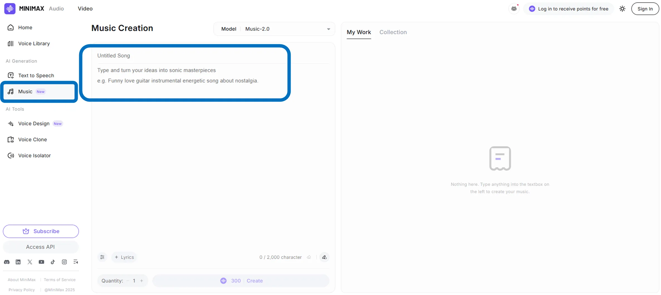The width and height of the screenshot is (661, 295).
Task: Switch to the Video top navigation tab
Action: (85, 9)
